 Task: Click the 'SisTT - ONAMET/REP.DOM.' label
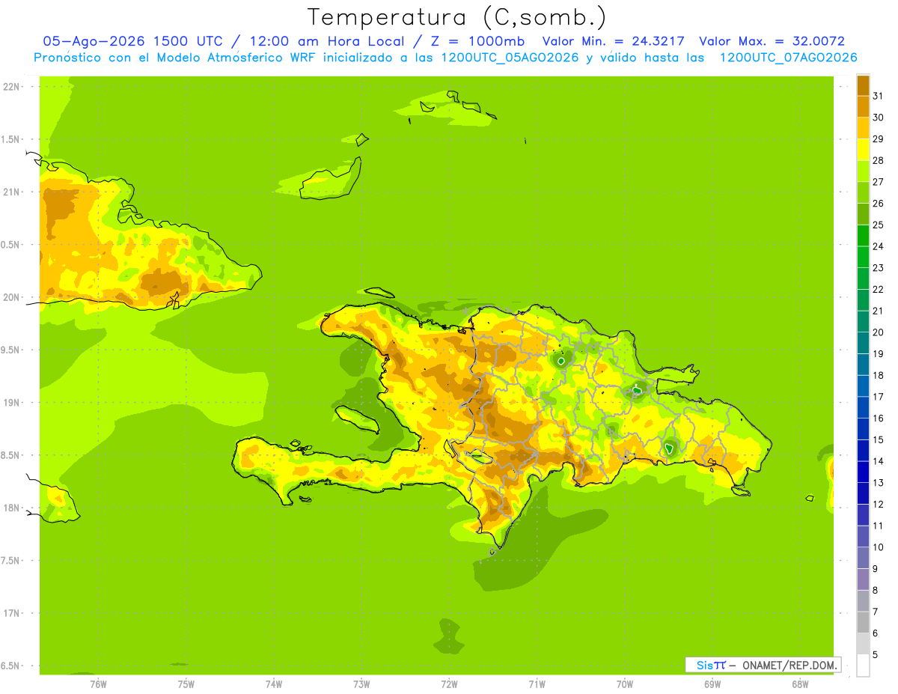(x=763, y=665)
